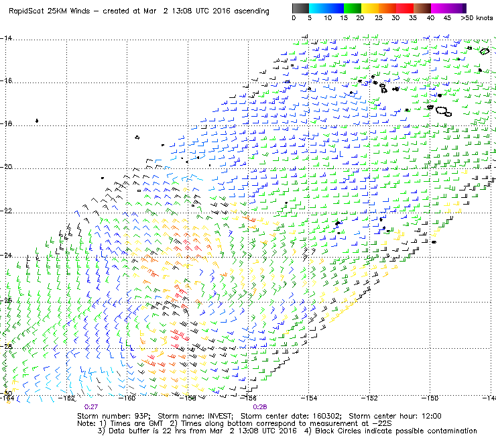Click the note '2) Times along bottom correspond to measurement at -22S'
Image resolution: width=496 pixels, height=436 pixels.
tap(281, 424)
